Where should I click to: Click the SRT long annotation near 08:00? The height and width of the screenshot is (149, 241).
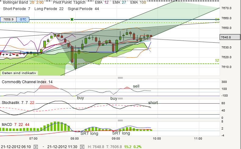pos(89,133)
